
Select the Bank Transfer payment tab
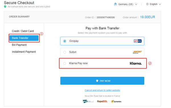click(24, 38)
